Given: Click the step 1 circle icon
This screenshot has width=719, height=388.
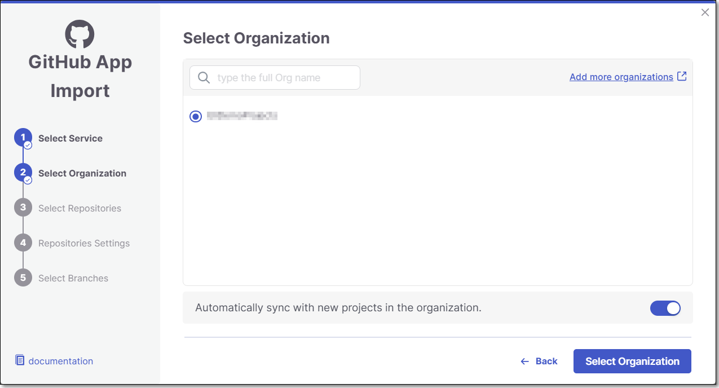Looking at the screenshot, I should (x=23, y=138).
